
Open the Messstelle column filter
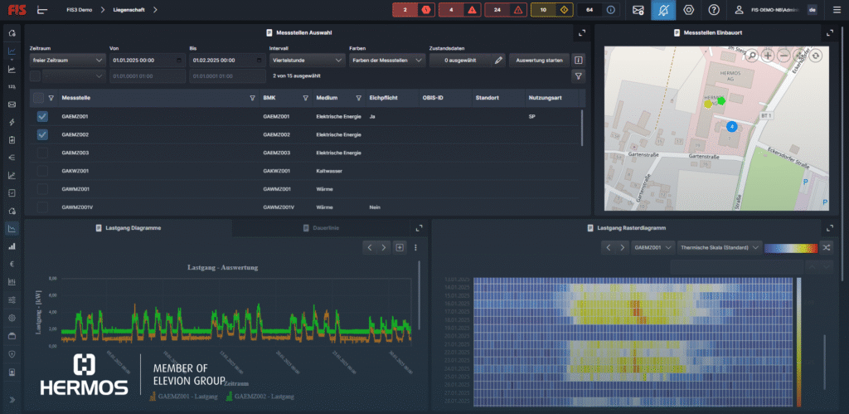[252, 98]
